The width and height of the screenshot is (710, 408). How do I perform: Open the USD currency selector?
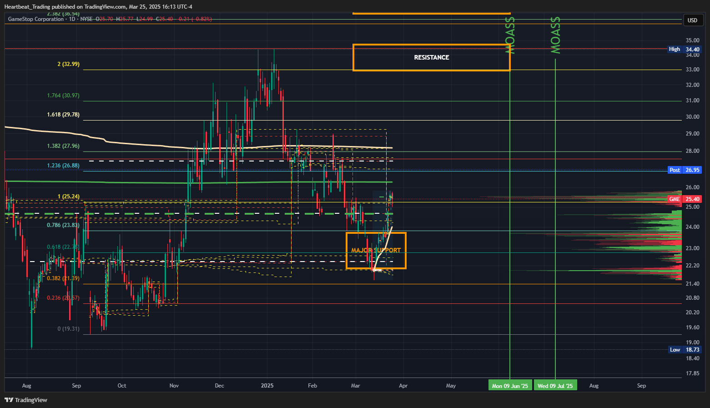coord(693,20)
